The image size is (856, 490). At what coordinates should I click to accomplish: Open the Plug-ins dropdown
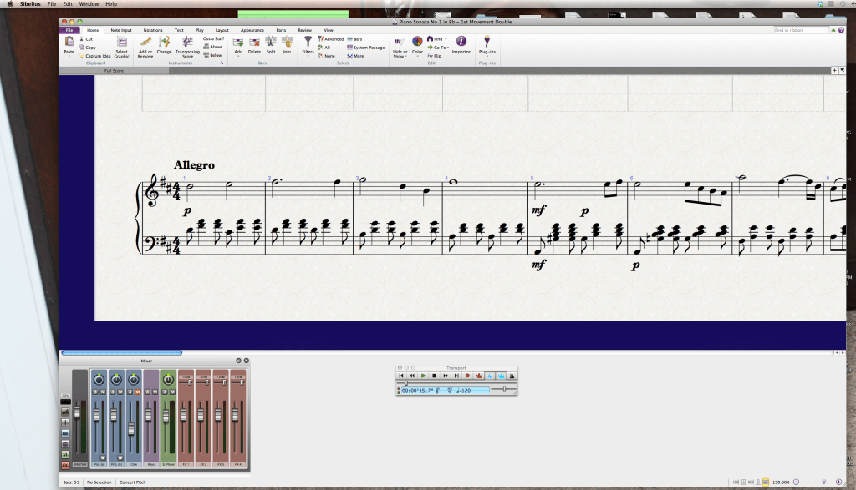pos(487,56)
